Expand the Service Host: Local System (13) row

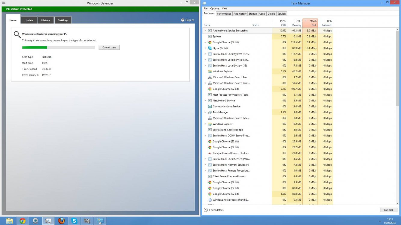(x=205, y=66)
